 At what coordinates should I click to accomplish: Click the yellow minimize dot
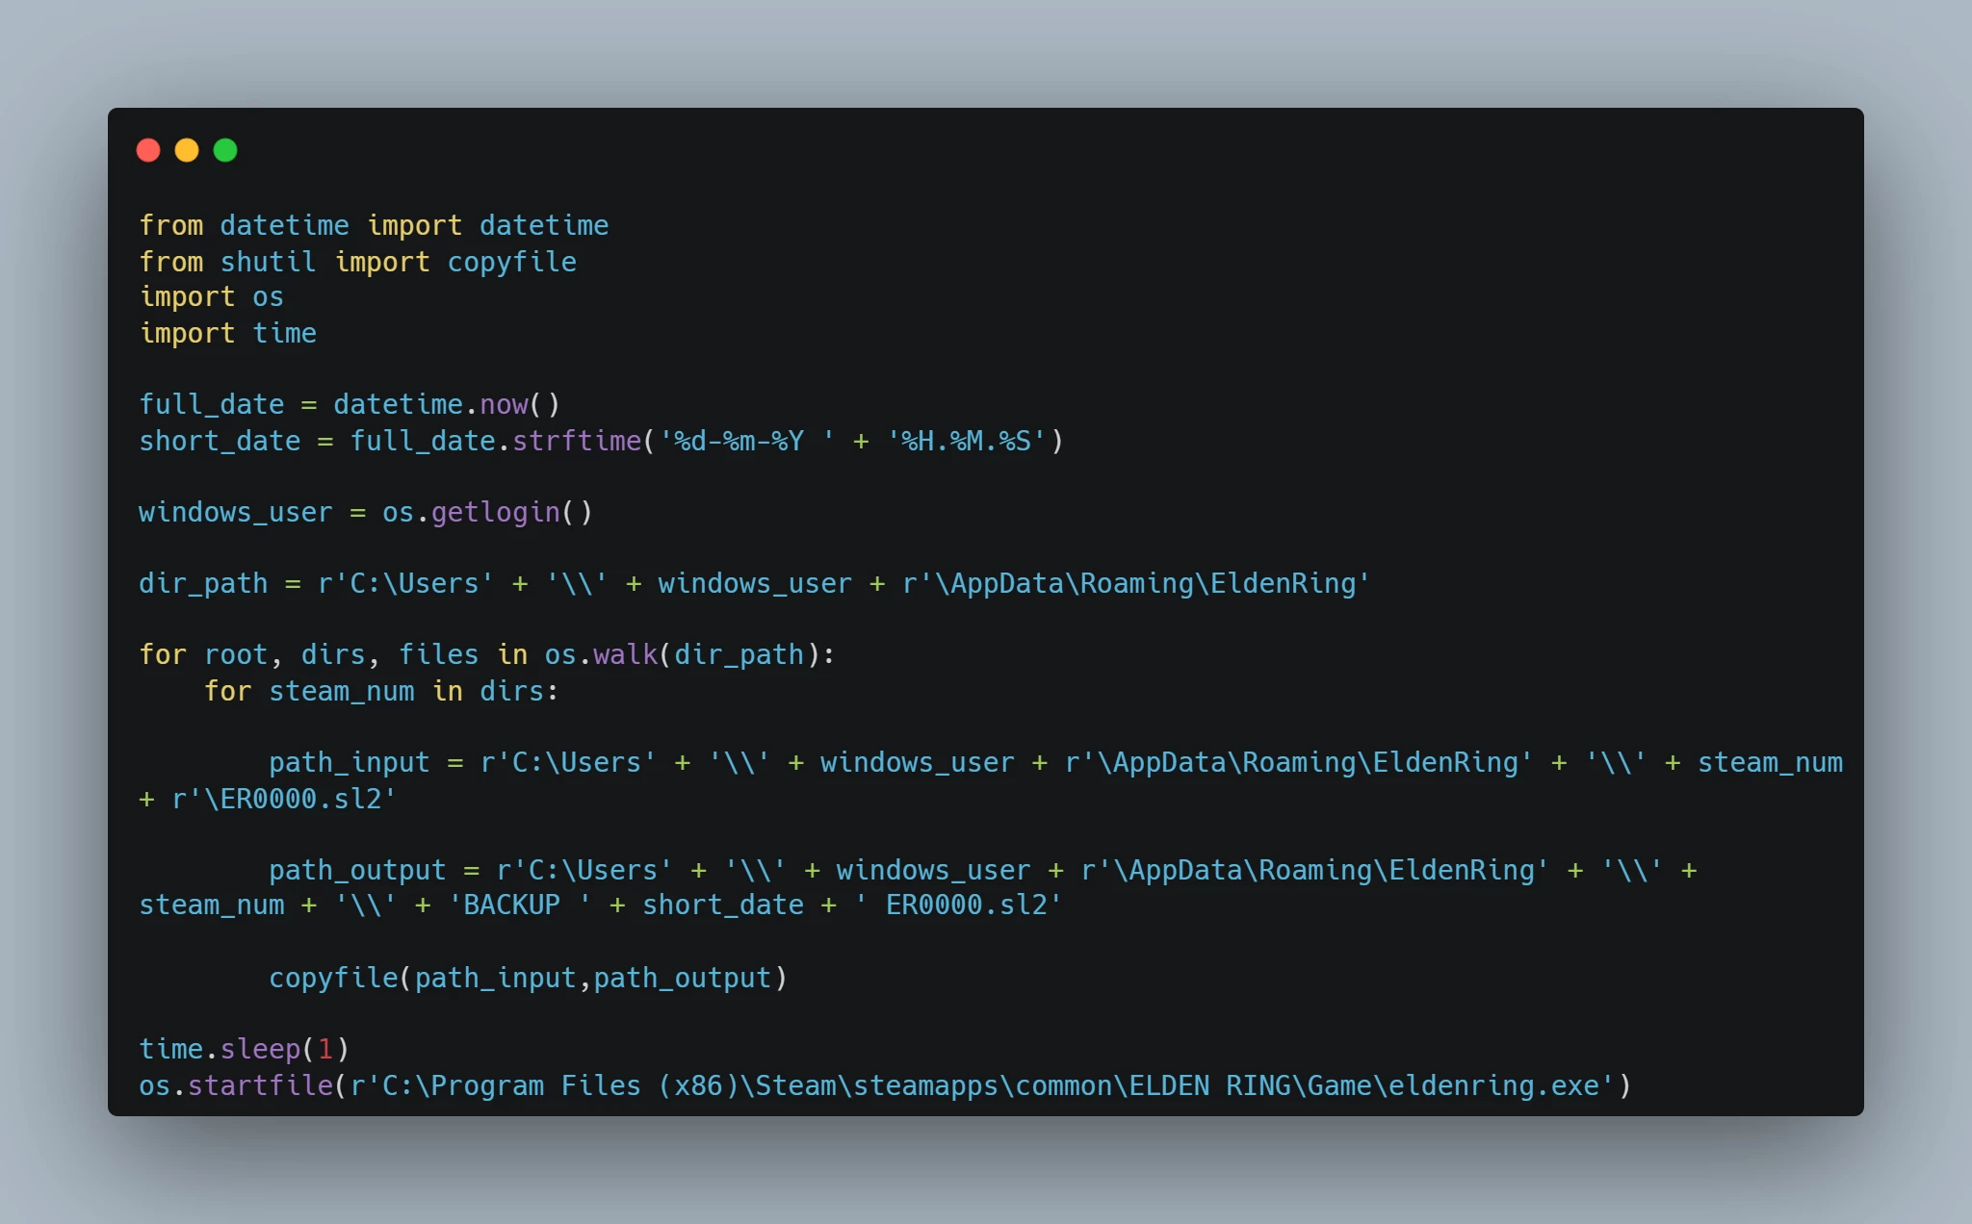click(x=187, y=150)
